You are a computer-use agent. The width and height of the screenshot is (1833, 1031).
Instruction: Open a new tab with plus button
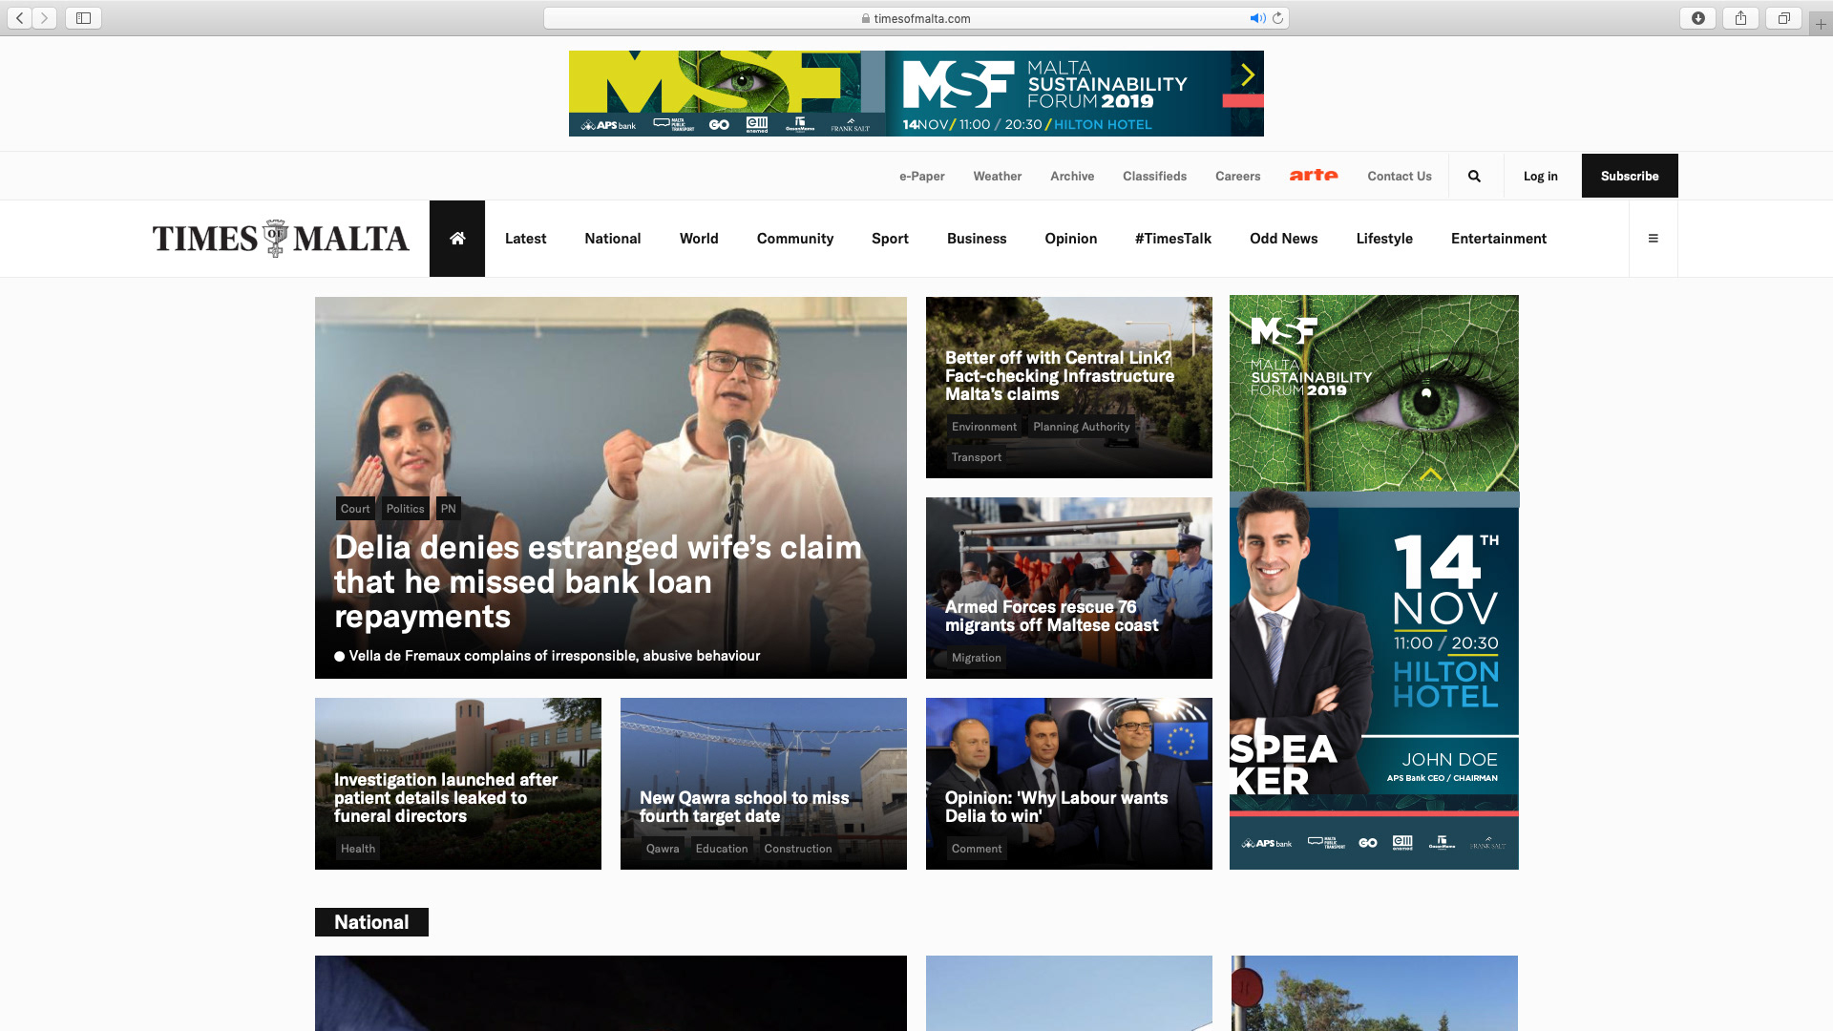coord(1821,24)
